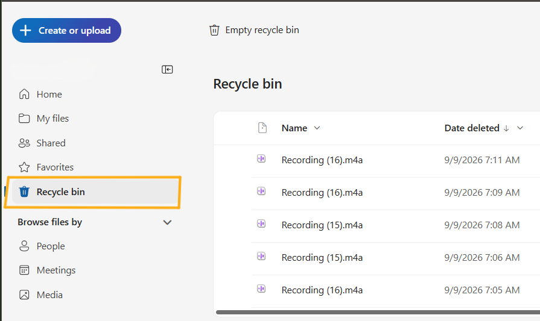Viewport: 540px width, 321px height.
Task: Browse files by Media
Action: tap(40, 295)
